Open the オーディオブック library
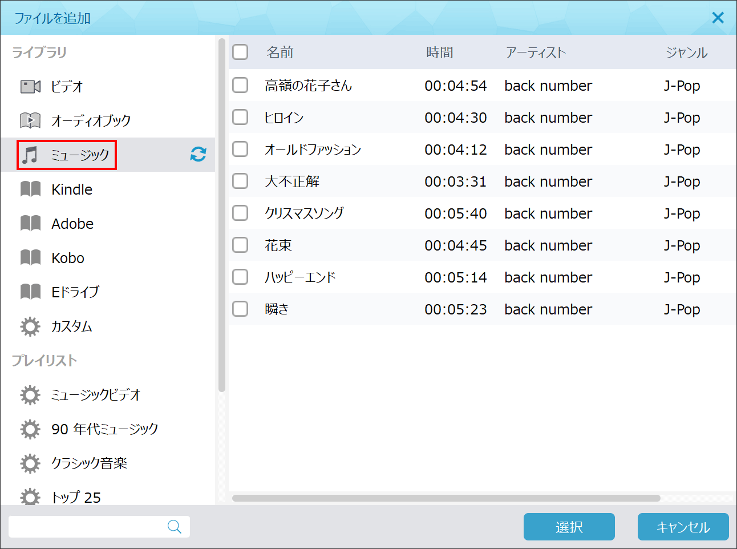 click(x=108, y=120)
